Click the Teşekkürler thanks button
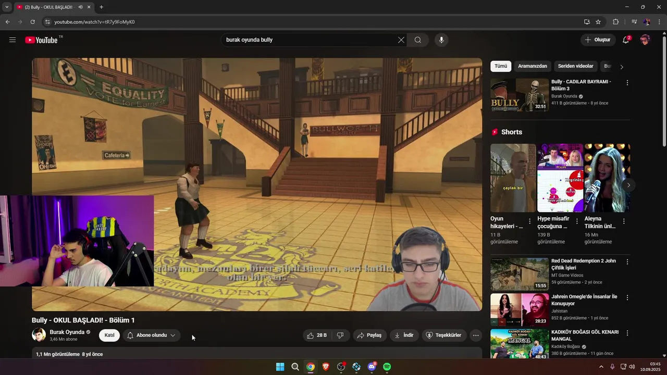The image size is (667, 375). (x=444, y=335)
